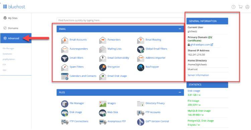The width and height of the screenshot is (251, 130).
Task: Open Databases sidebar sub-item
Action: [7, 54]
